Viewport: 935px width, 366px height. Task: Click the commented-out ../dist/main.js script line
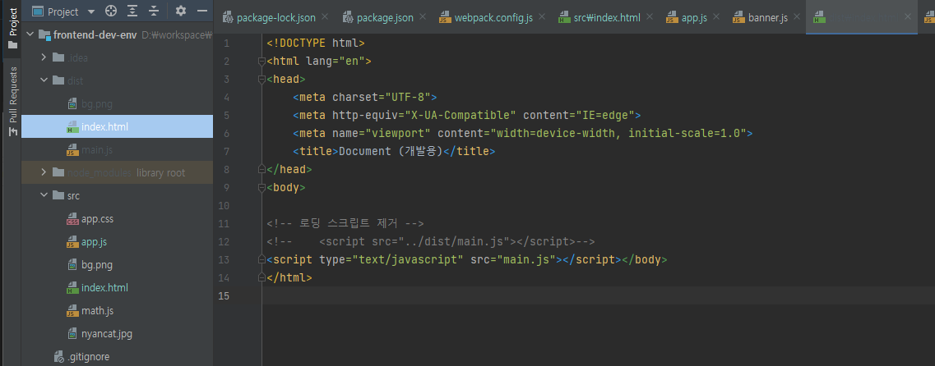click(431, 241)
